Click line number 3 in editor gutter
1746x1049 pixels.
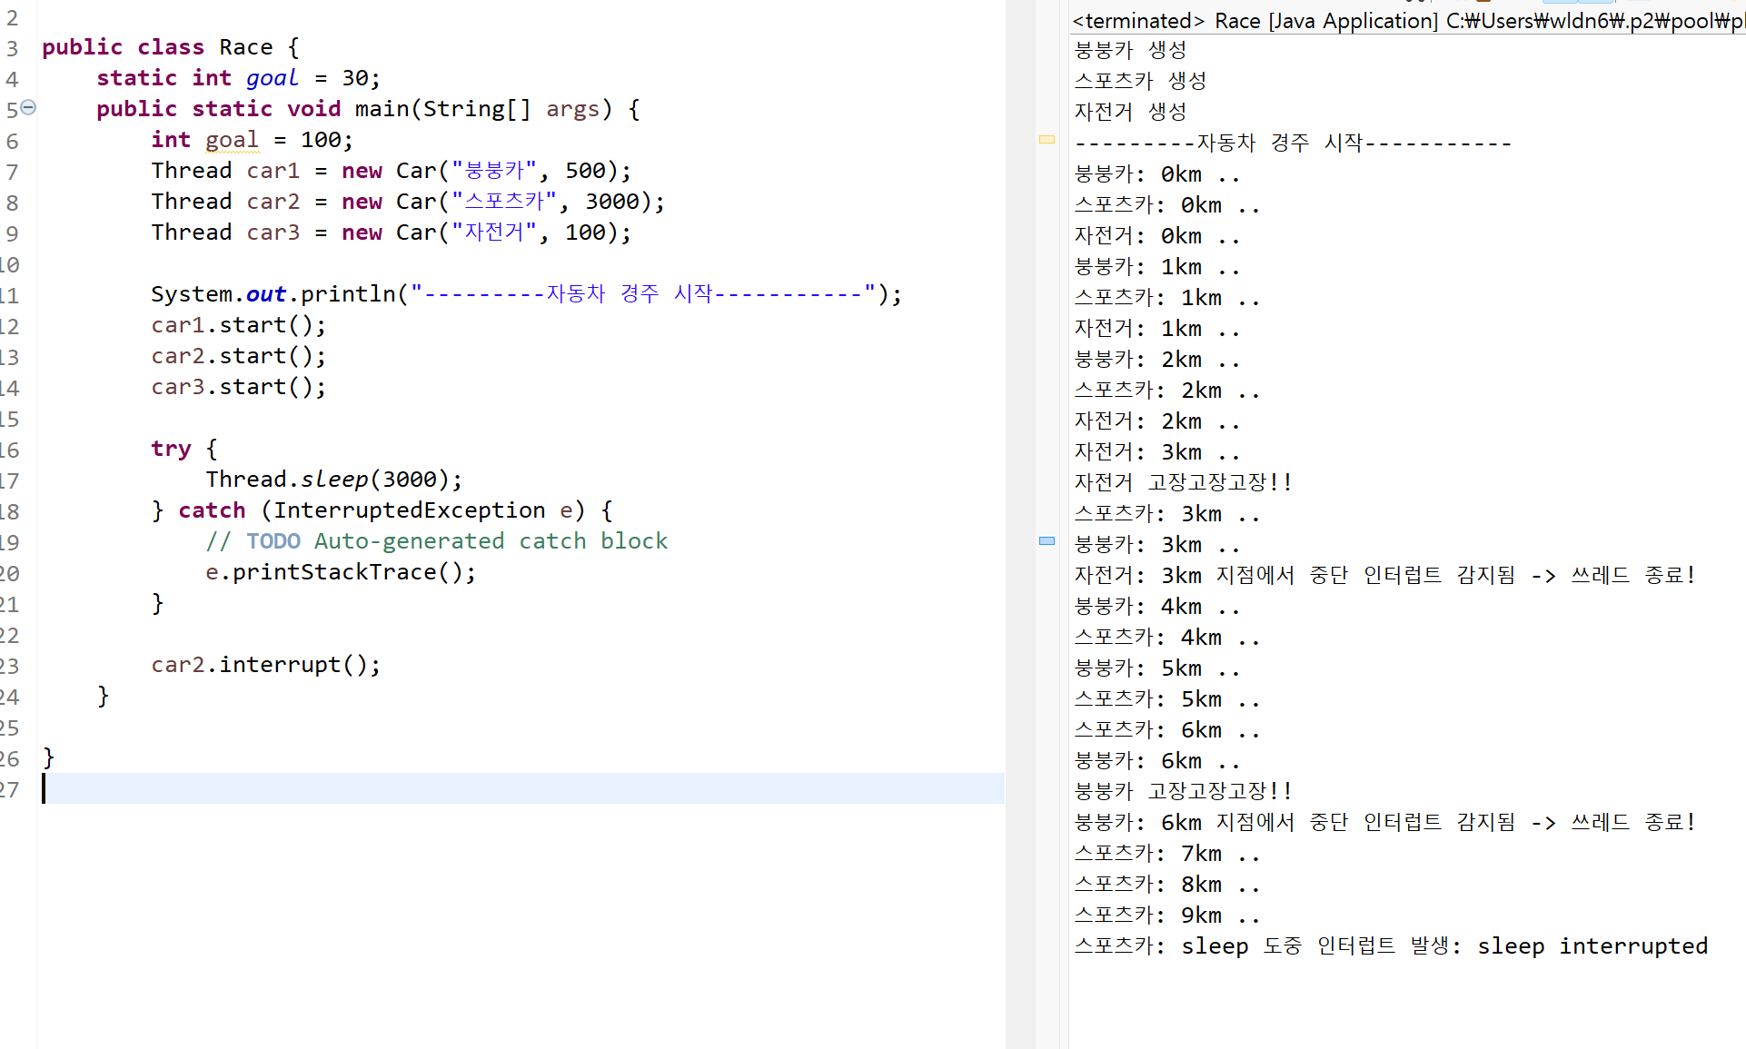(x=12, y=48)
